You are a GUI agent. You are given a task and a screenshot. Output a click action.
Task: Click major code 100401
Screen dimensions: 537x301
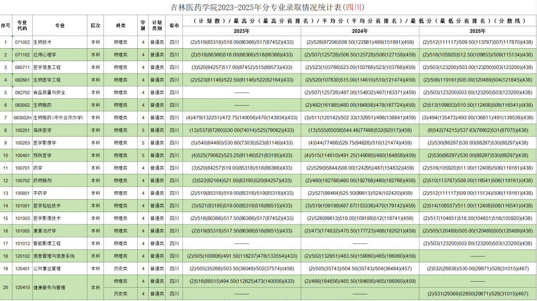[x=22, y=155]
